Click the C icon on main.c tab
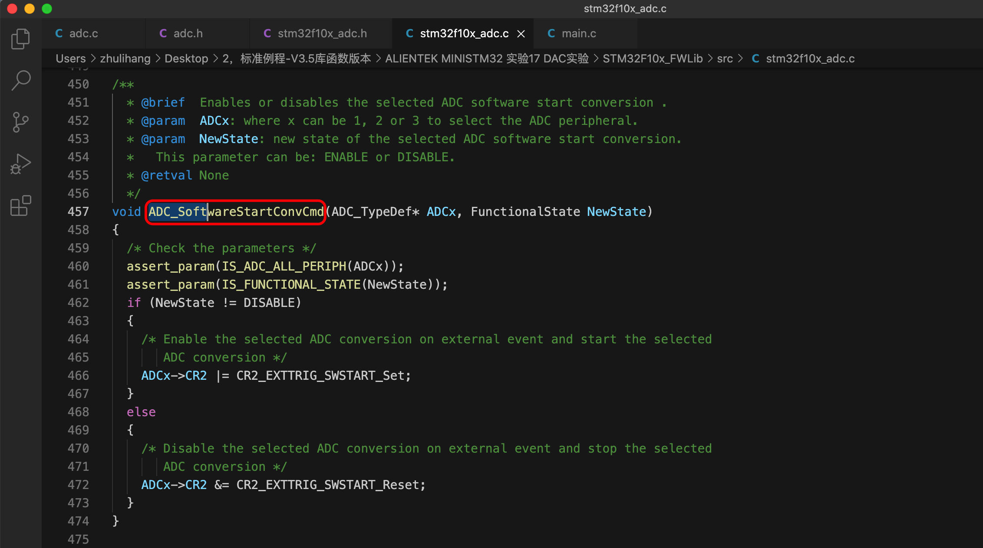 point(551,33)
